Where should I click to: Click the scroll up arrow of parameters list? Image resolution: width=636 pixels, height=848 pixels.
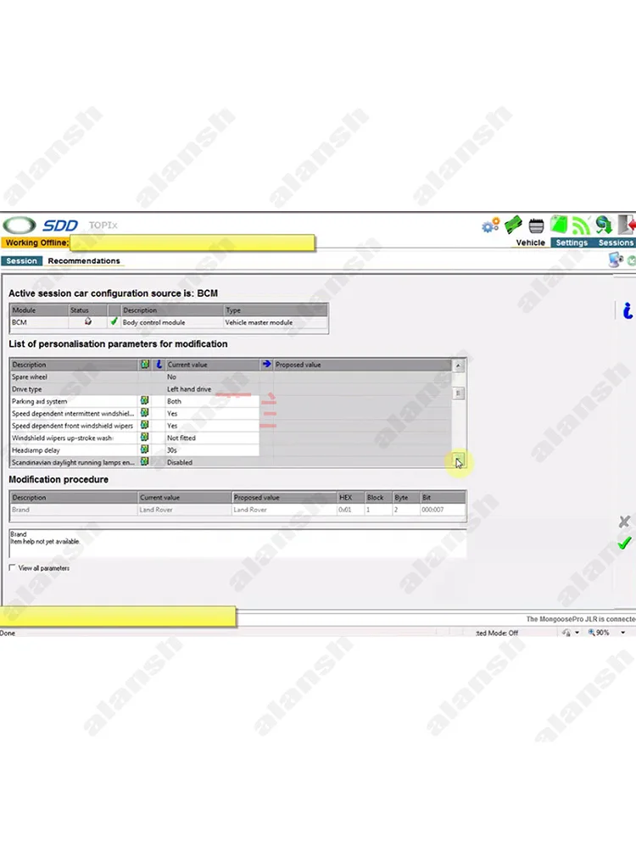[x=458, y=365]
